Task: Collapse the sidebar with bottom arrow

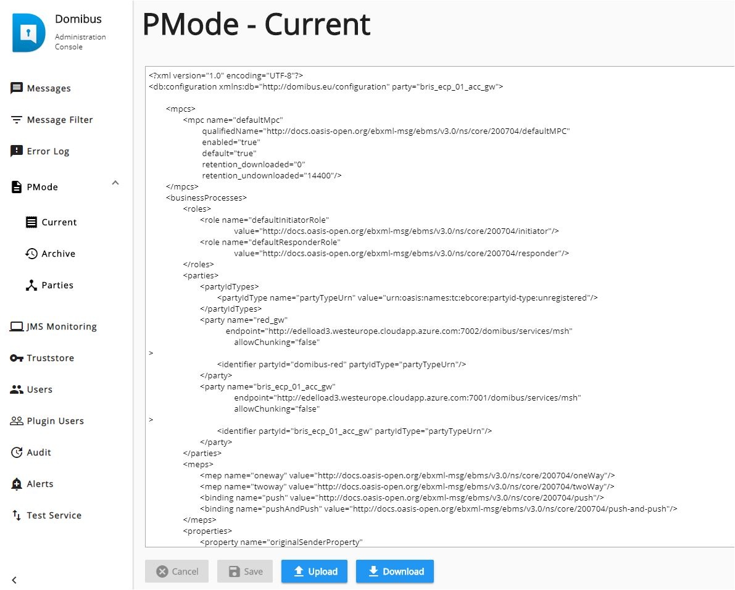Action: click(14, 580)
